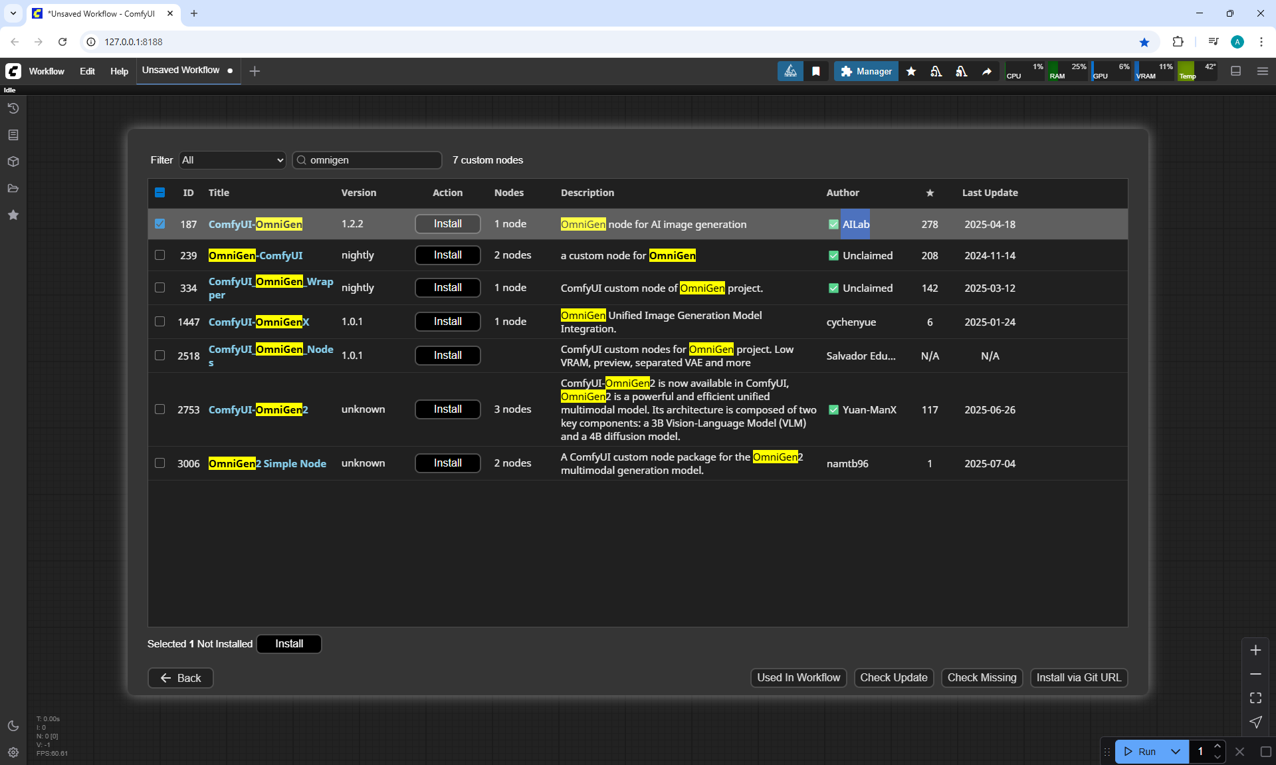Uncheck the ComfyUI-OmniGen row checkbox
Viewport: 1276px width, 765px height.
click(x=160, y=224)
